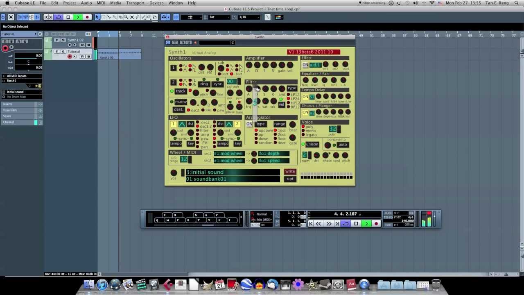Open the color palette icon in toolbar
This screenshot has width=524, height=295.
coord(279,17)
